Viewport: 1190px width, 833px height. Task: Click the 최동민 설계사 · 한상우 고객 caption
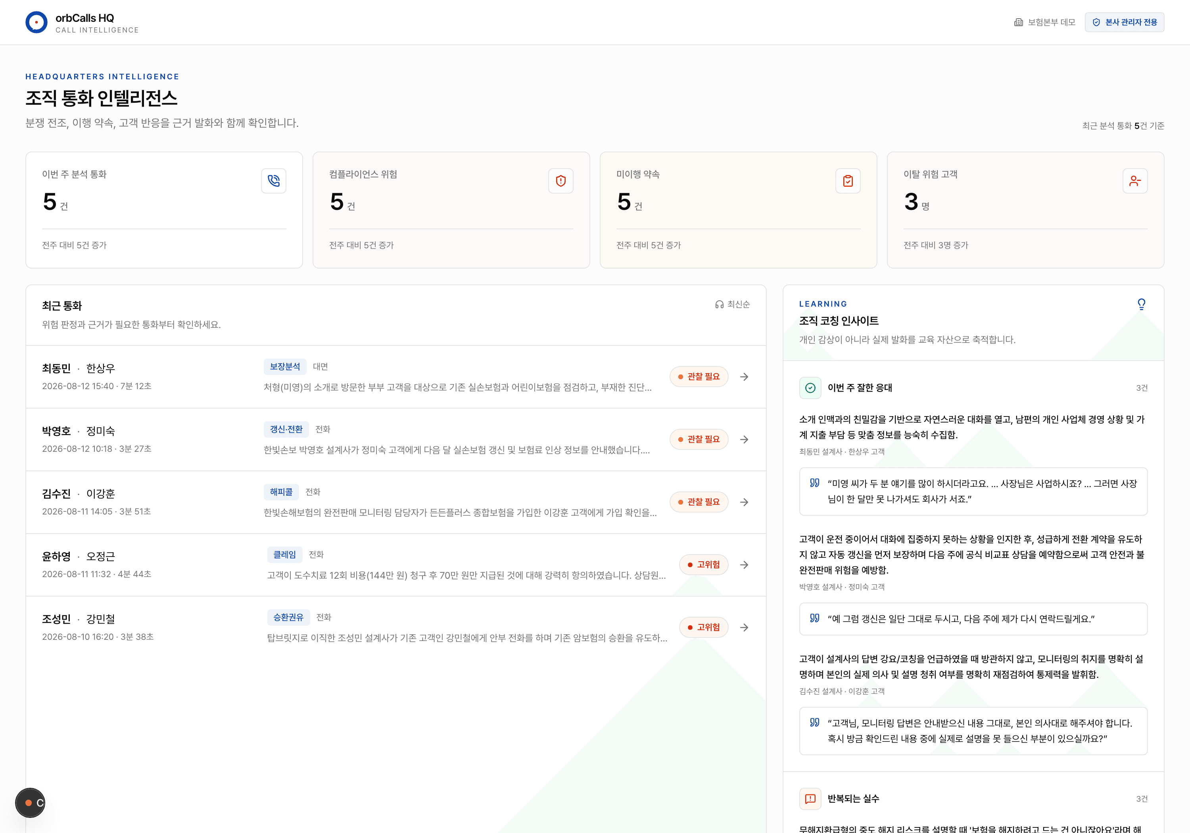click(842, 452)
